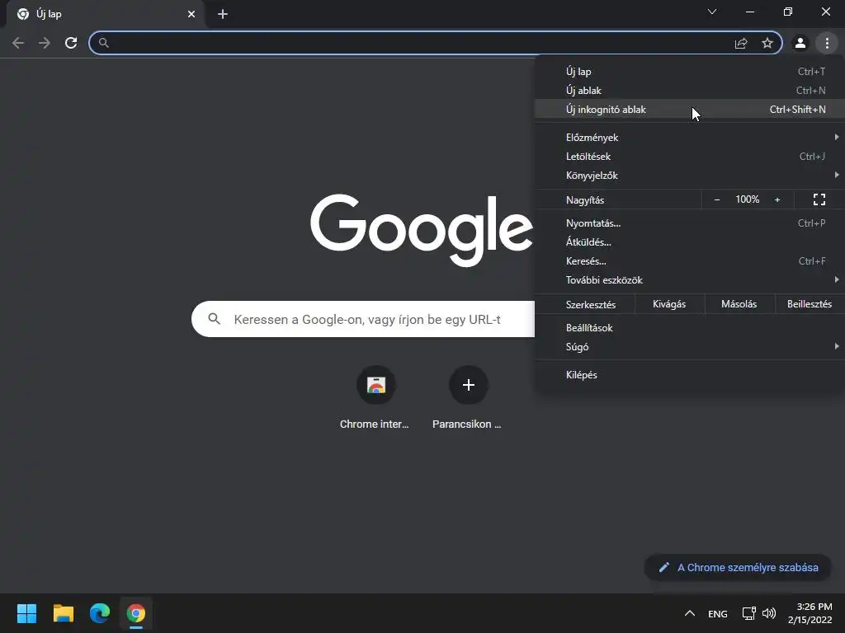Add a shortcut with Parancsikon tile
The image size is (845, 633).
coord(468,397)
